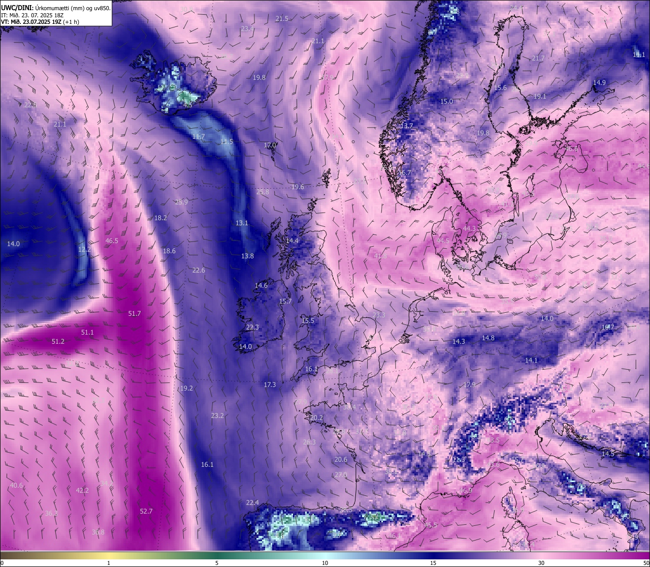This screenshot has width=650, height=567.
Task: Click the 14.1 value on the map
Action: click(531, 360)
